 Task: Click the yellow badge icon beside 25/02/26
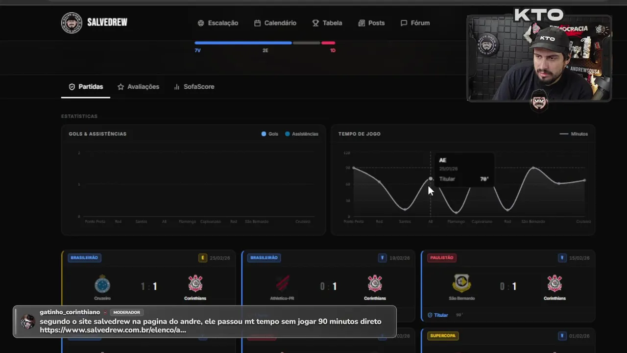pos(202,257)
